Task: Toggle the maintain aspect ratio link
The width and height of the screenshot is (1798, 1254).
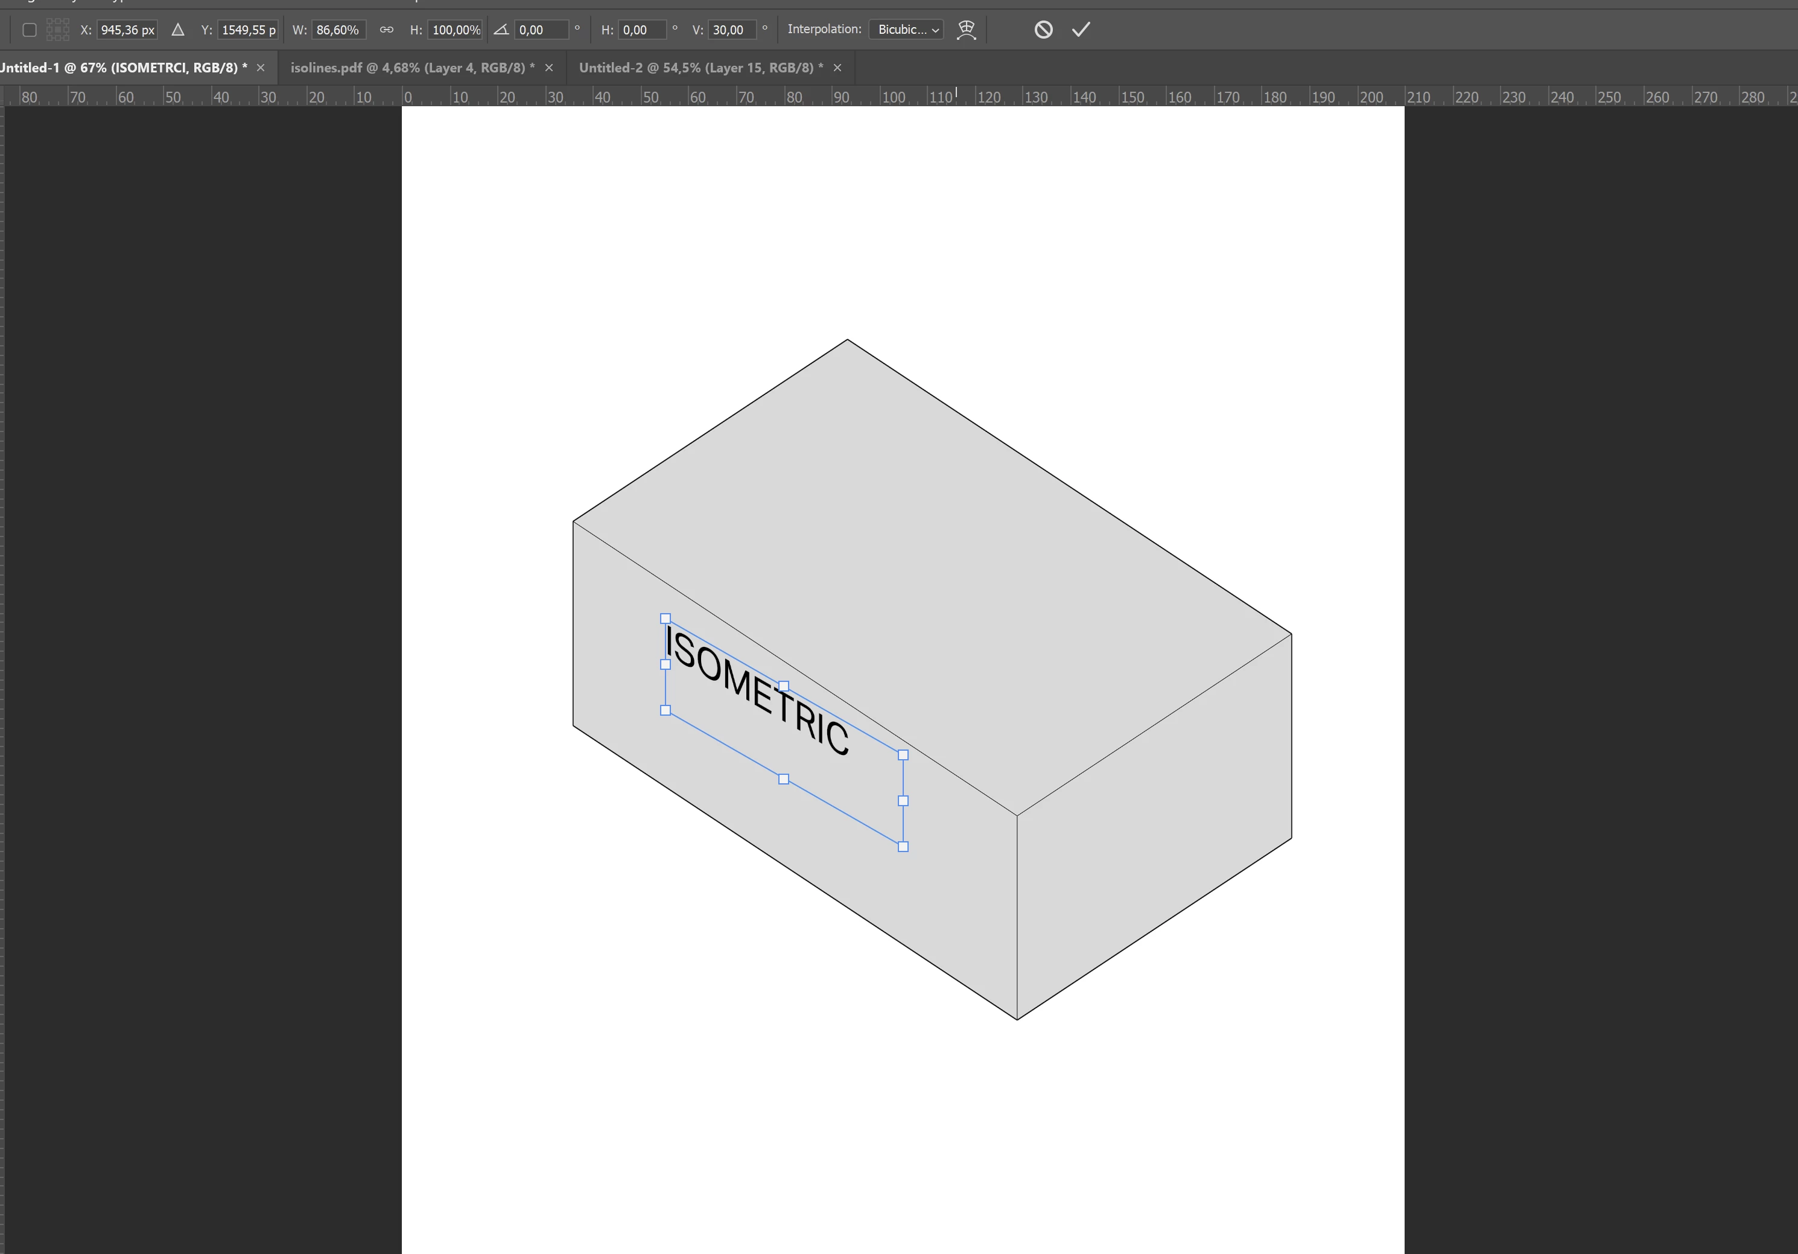Action: coord(386,30)
